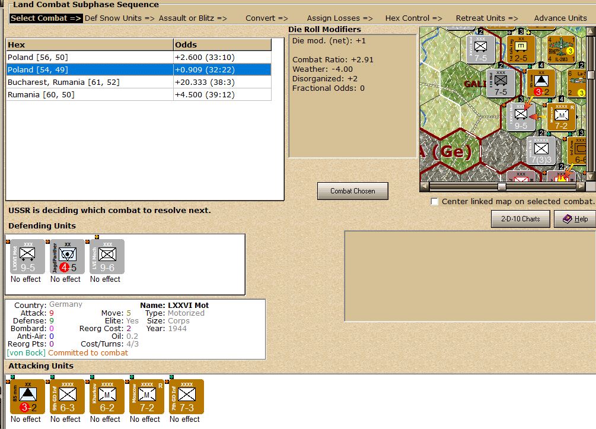Select the Kharkov 6-2 attacking unit

(107, 396)
